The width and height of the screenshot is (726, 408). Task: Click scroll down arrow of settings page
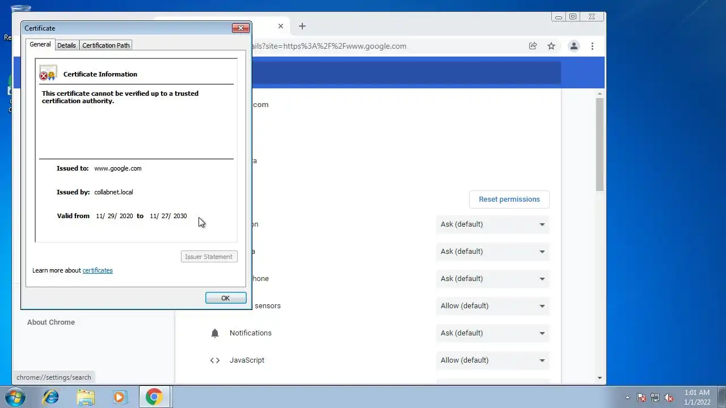(600, 378)
